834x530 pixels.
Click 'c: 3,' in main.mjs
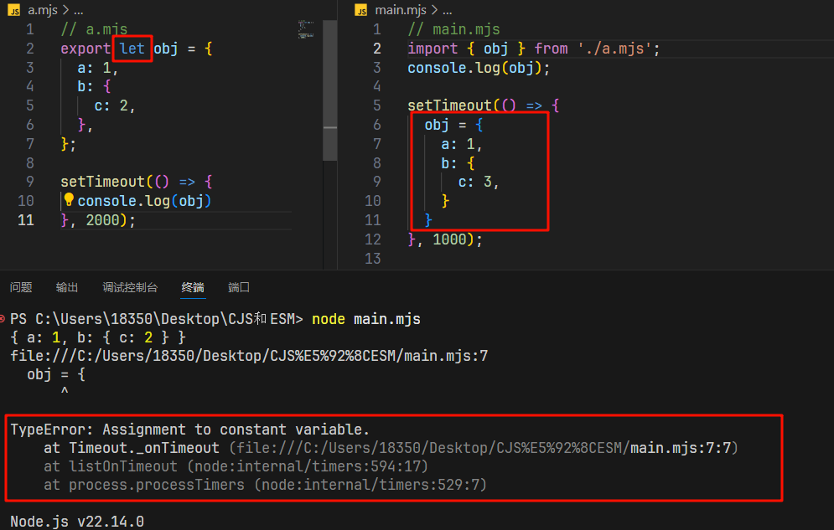[x=478, y=182]
